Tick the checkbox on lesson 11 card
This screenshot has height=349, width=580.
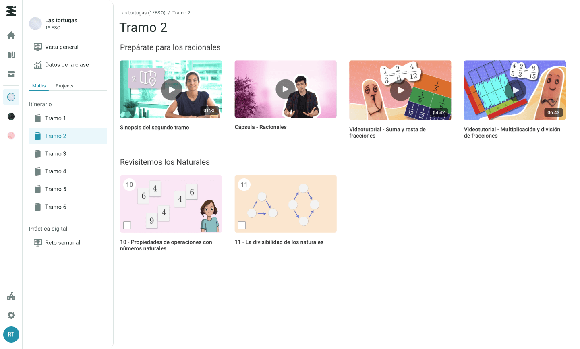pyautogui.click(x=242, y=225)
